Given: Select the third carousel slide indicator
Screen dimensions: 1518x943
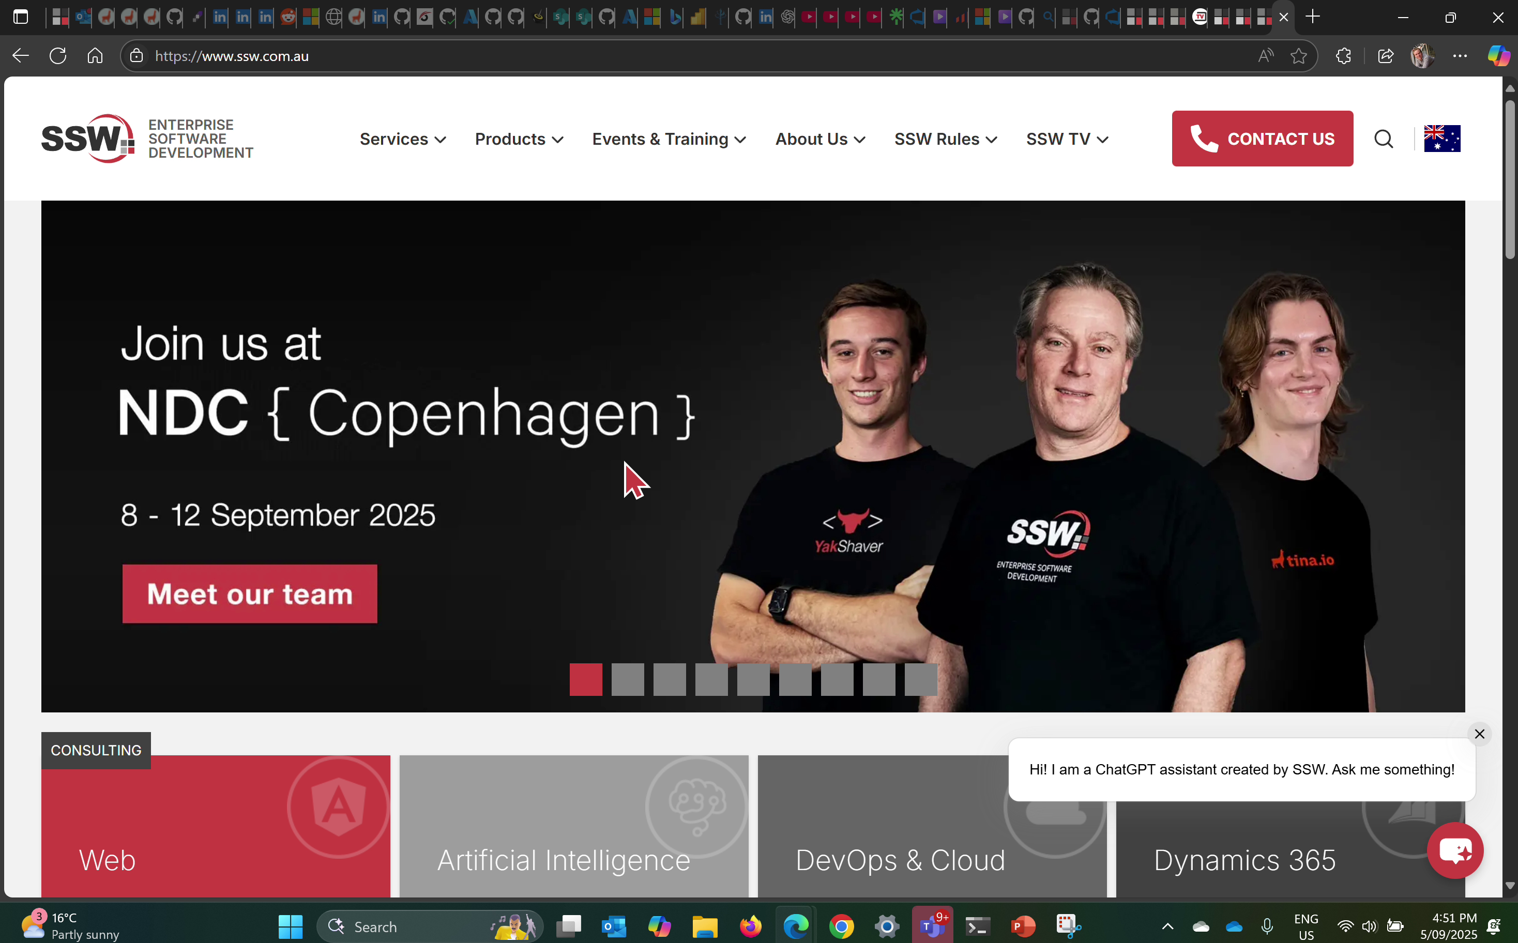Looking at the screenshot, I should point(669,679).
